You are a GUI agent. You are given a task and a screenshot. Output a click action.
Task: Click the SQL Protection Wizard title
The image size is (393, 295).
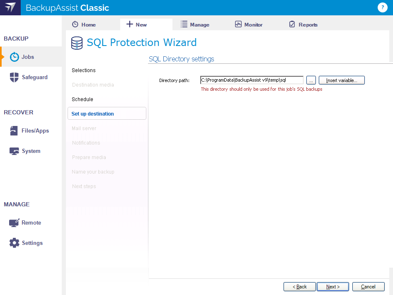tap(142, 42)
